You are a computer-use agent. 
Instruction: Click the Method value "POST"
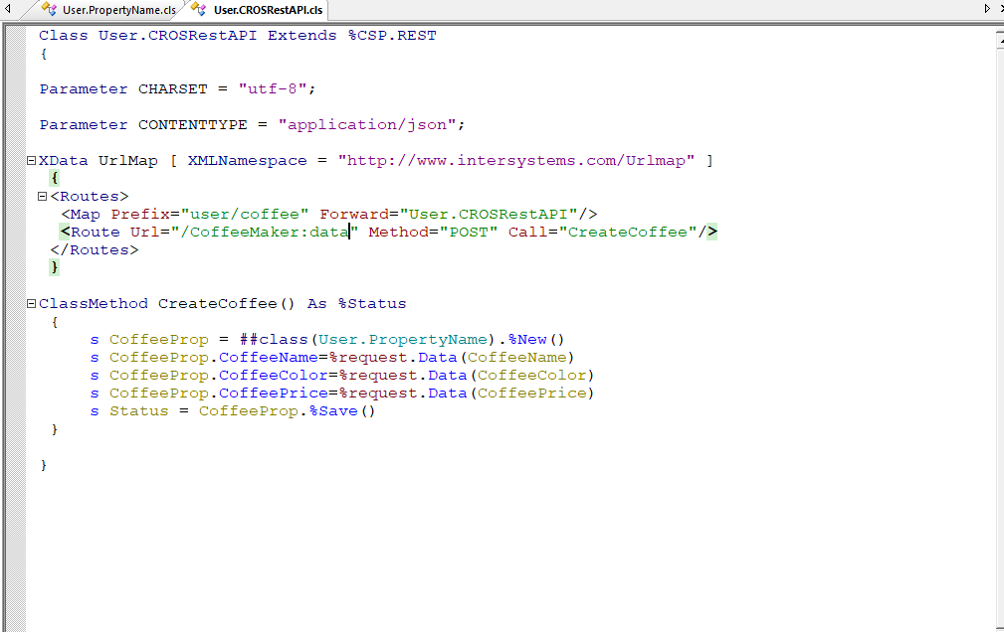469,233
